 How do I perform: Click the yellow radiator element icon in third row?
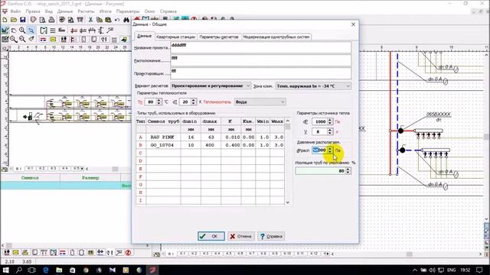[53, 39]
